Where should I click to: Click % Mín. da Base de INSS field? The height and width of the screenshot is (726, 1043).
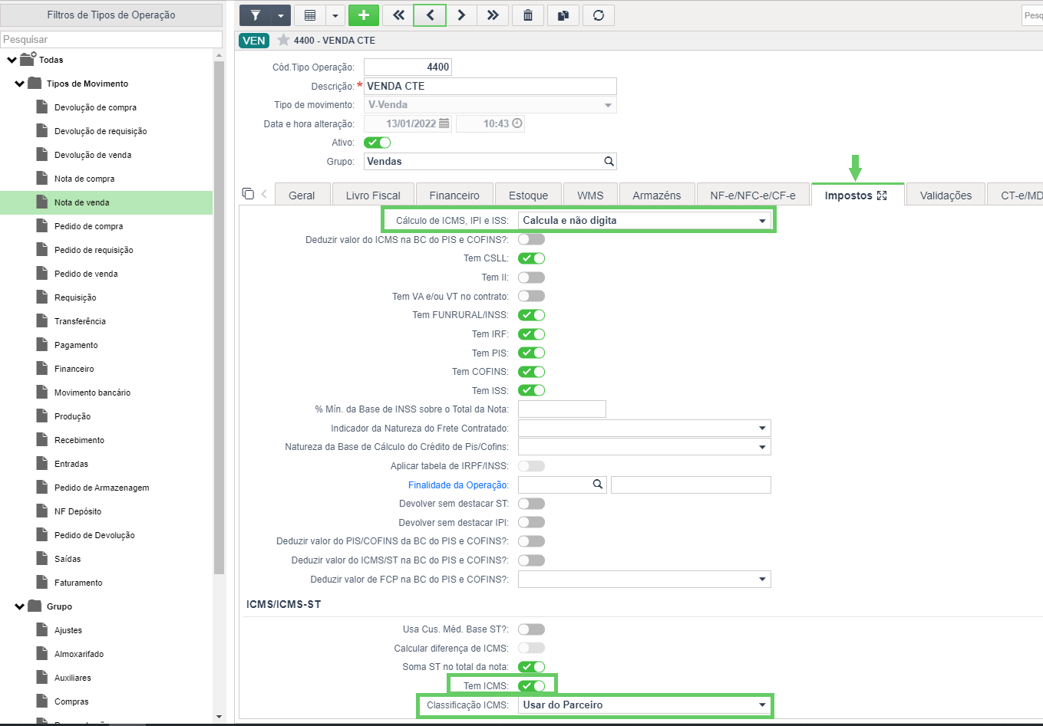coord(562,409)
